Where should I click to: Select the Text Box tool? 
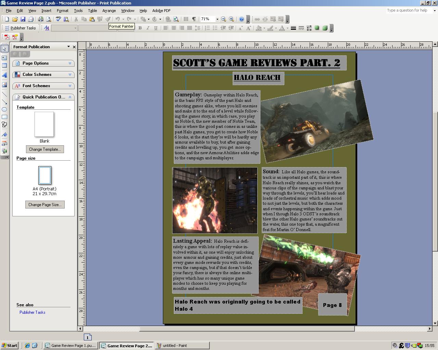[x=4, y=58]
